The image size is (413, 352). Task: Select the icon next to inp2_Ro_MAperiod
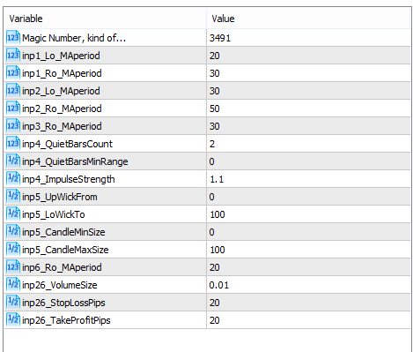pyautogui.click(x=13, y=109)
